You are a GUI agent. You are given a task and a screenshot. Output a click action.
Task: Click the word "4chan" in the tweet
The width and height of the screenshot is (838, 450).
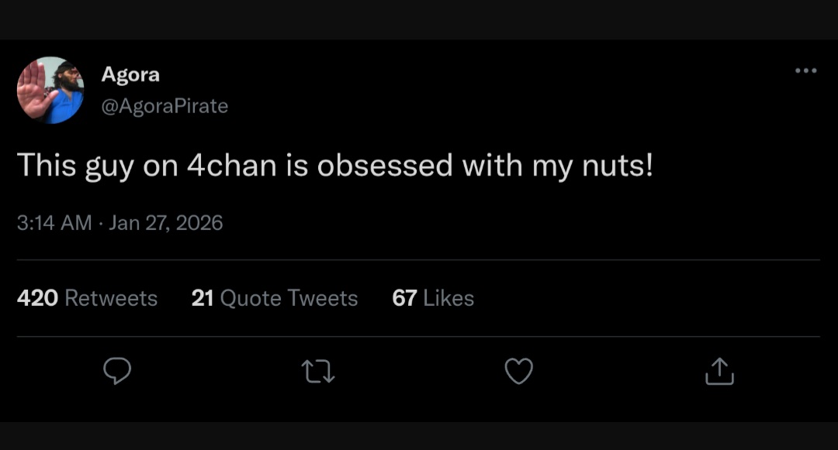click(234, 165)
